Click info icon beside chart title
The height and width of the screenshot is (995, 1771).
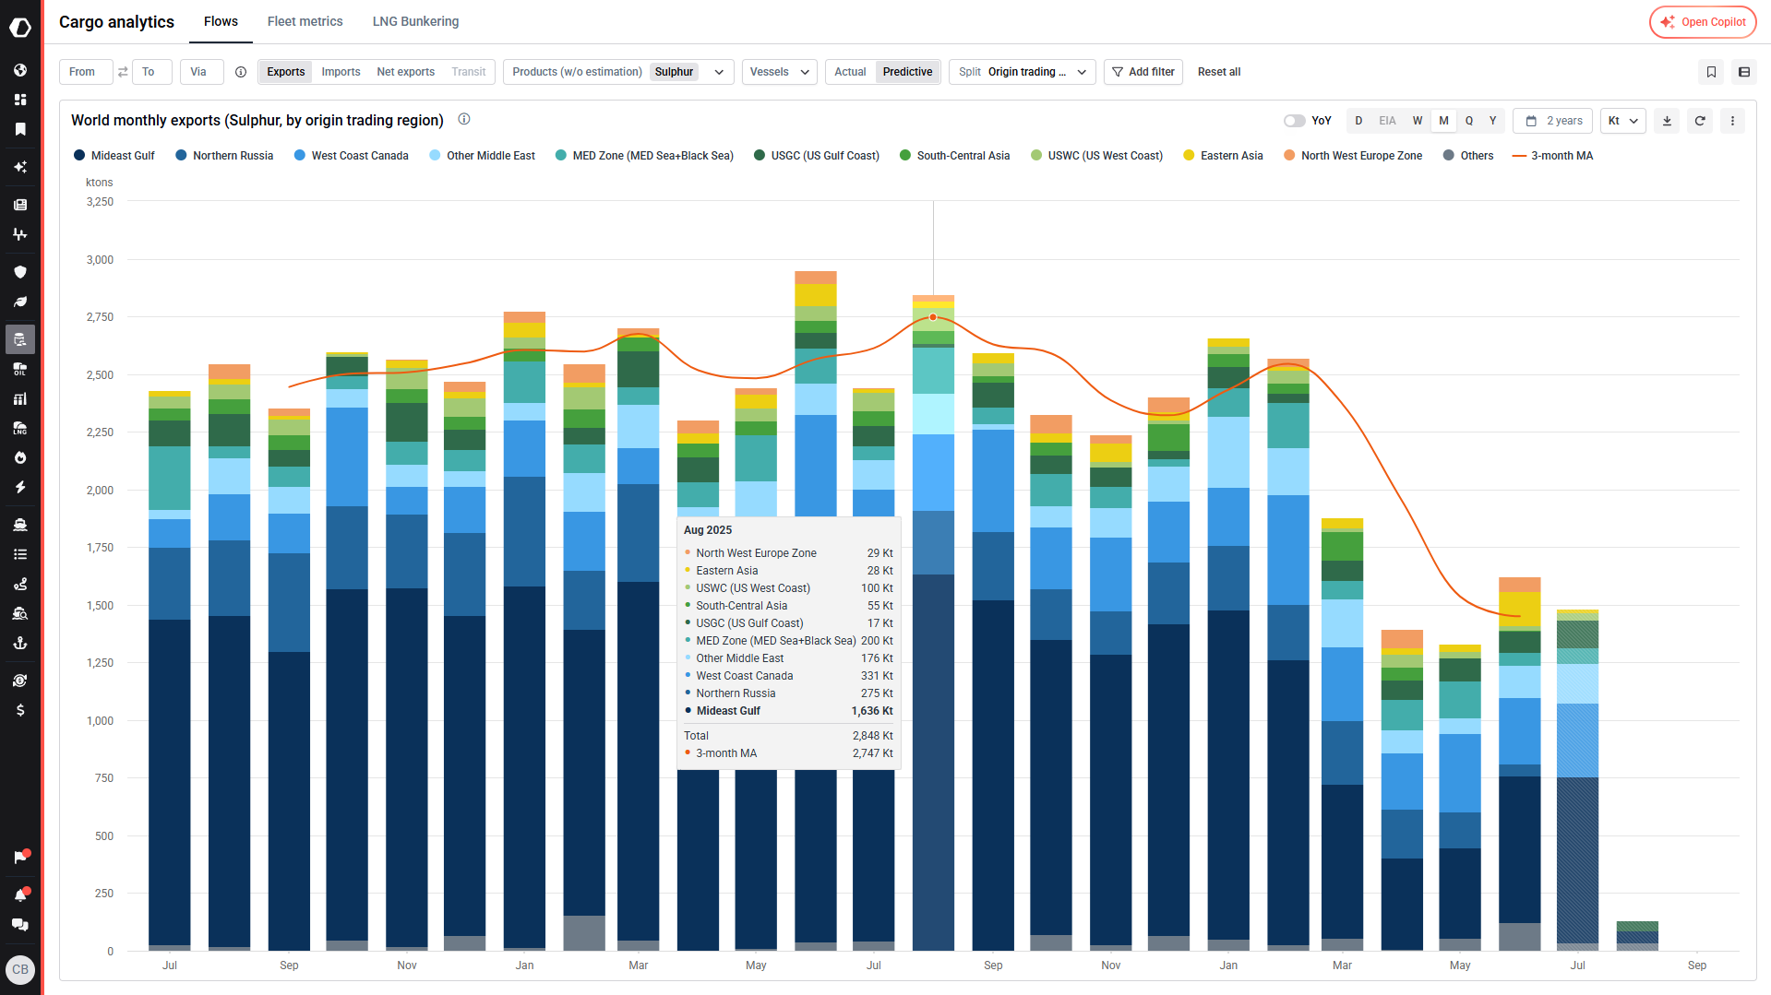point(464,119)
